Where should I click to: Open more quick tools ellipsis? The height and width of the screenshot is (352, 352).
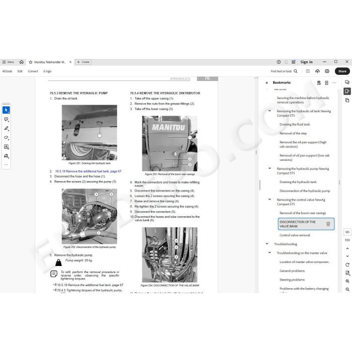pyautogui.click(x=6, y=164)
